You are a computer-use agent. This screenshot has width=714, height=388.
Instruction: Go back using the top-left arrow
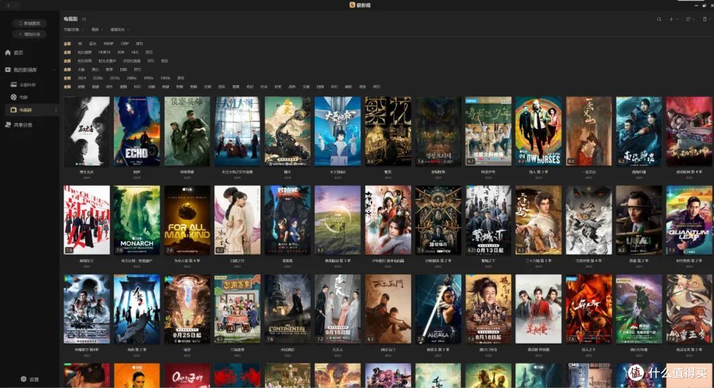click(8, 5)
